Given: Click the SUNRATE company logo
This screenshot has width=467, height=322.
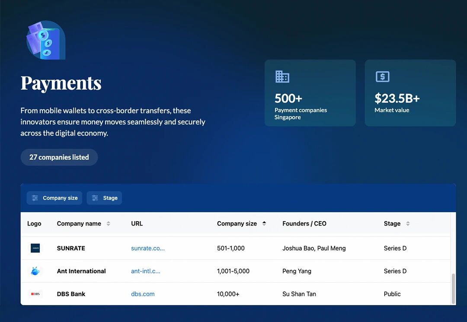Looking at the screenshot, I should click(35, 248).
